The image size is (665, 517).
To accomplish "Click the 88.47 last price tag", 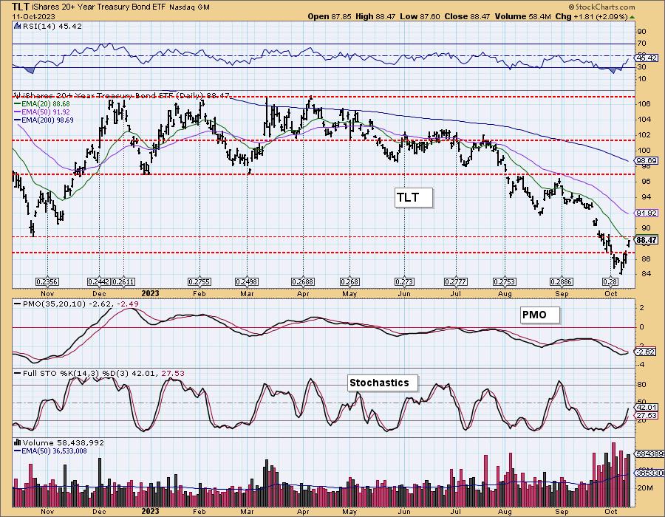I will pos(647,240).
